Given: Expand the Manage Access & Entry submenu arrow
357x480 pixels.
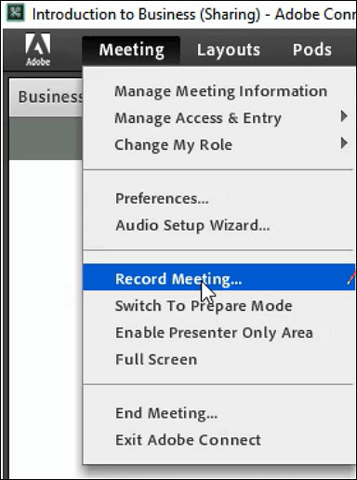Looking at the screenshot, I should pyautogui.click(x=344, y=116).
